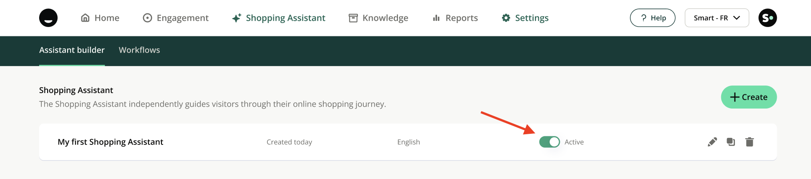This screenshot has height=179, width=811.
Task: Delete the assistant with the trash icon
Action: [x=750, y=142]
